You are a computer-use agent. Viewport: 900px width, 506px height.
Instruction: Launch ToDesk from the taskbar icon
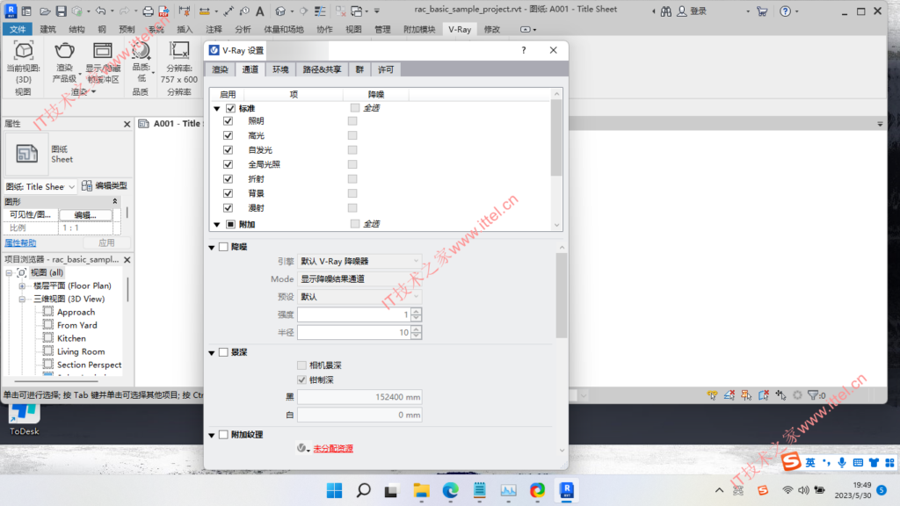[x=22, y=413]
